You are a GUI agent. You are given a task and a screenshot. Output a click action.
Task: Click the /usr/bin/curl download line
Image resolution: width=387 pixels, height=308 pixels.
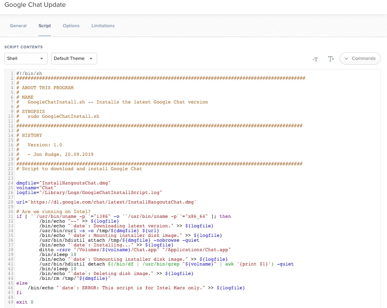click(x=99, y=230)
